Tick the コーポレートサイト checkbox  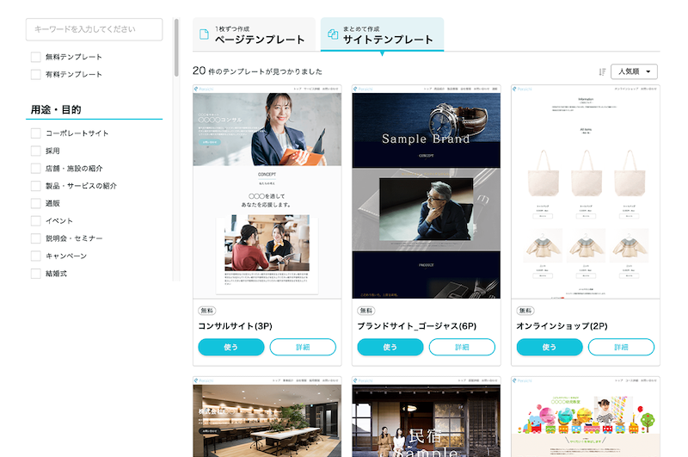click(36, 133)
